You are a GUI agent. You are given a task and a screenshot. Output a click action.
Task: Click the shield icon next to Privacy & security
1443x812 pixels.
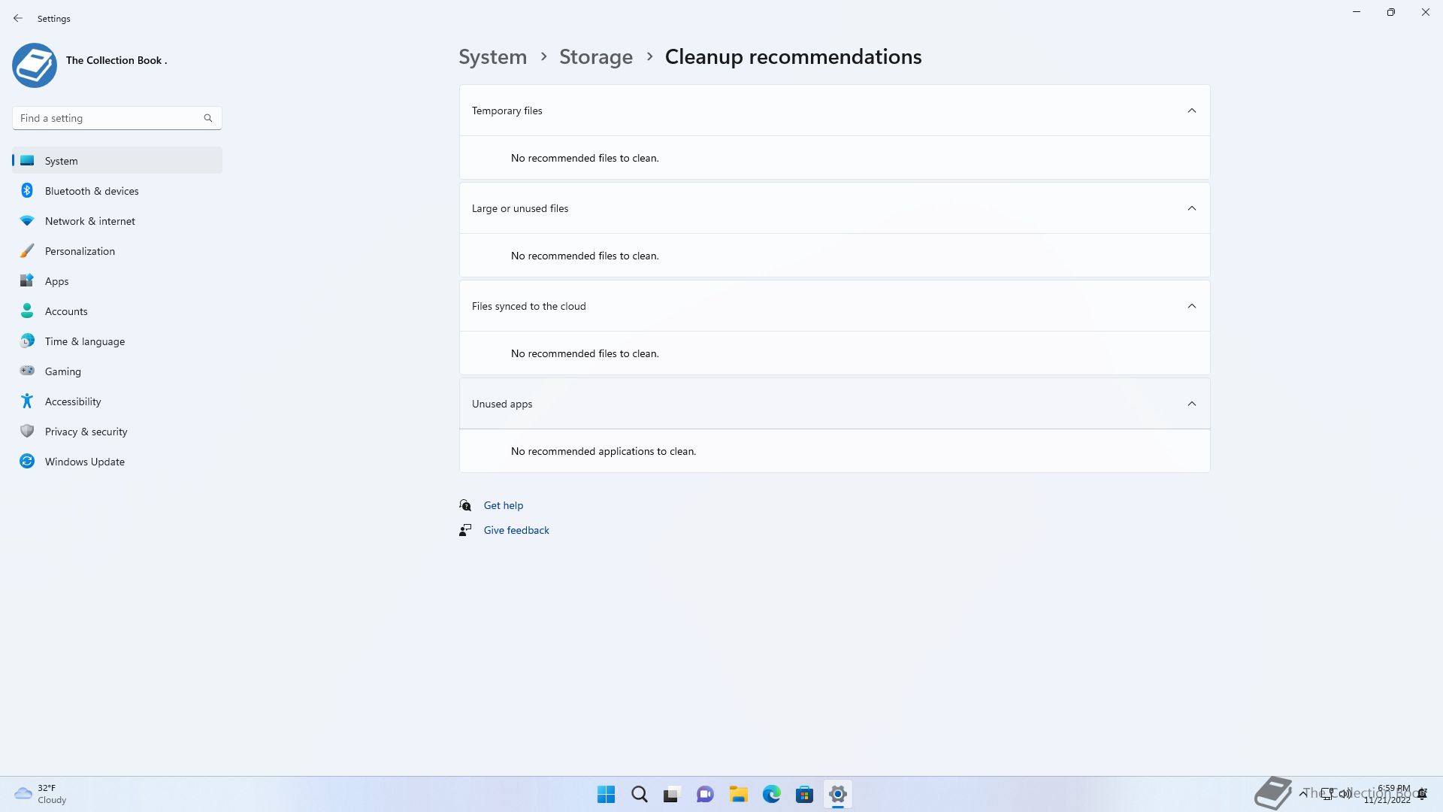[x=27, y=431]
